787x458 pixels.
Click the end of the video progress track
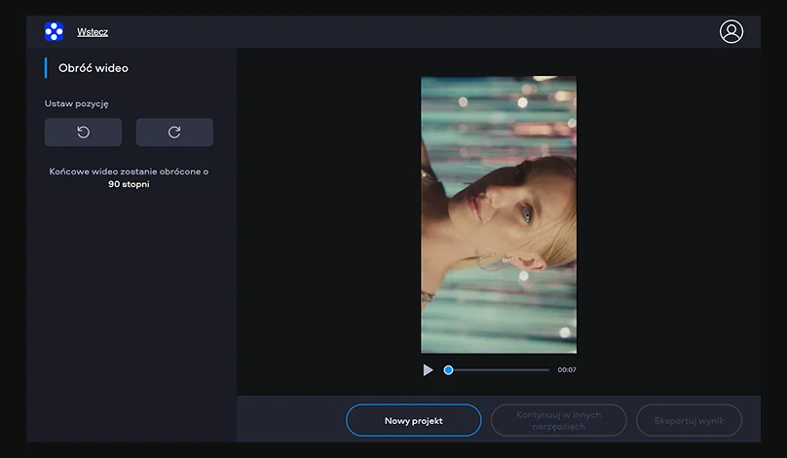[548, 370]
